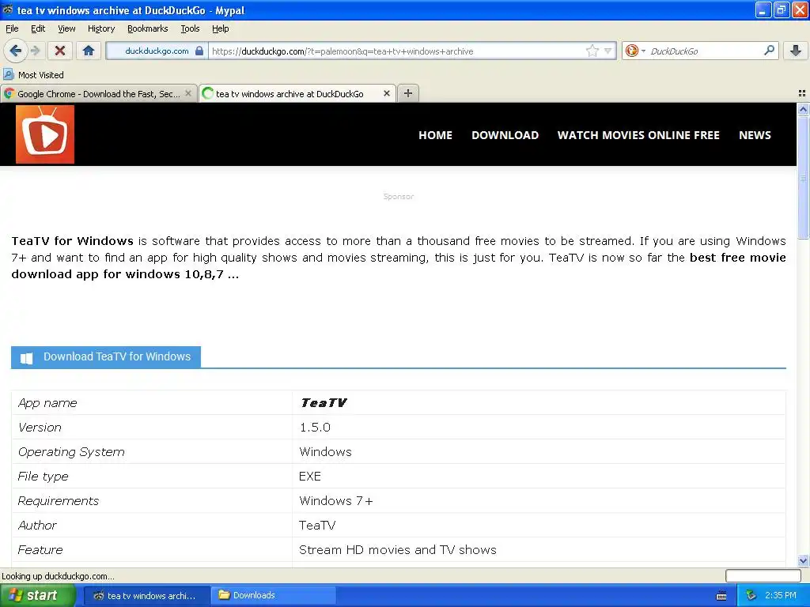The height and width of the screenshot is (607, 810).
Task: Open the View menu
Action: [66, 29]
